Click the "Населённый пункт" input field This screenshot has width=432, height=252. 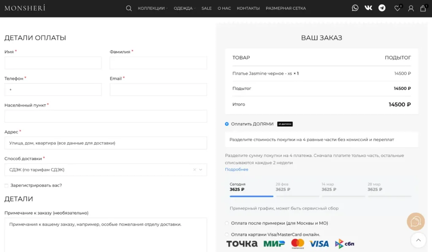[105, 117]
